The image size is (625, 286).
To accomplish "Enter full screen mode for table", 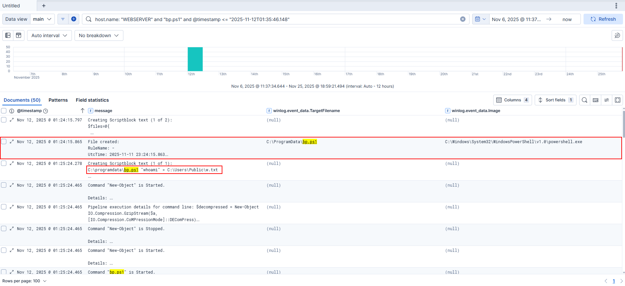I will click(x=618, y=100).
